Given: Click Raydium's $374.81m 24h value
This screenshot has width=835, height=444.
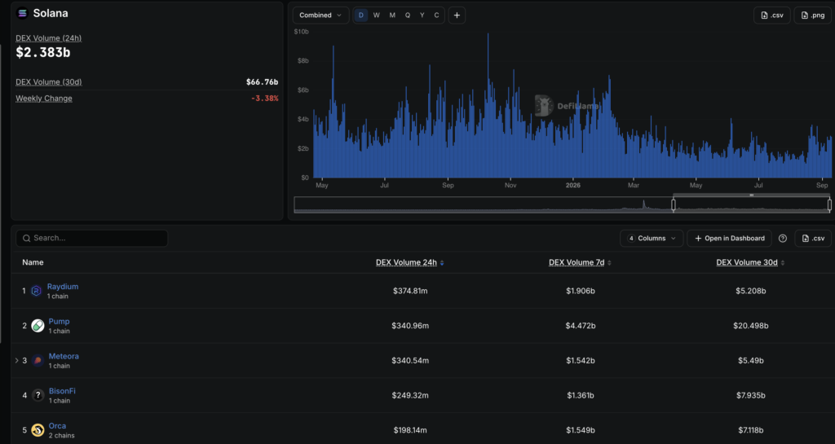Looking at the screenshot, I should [410, 291].
